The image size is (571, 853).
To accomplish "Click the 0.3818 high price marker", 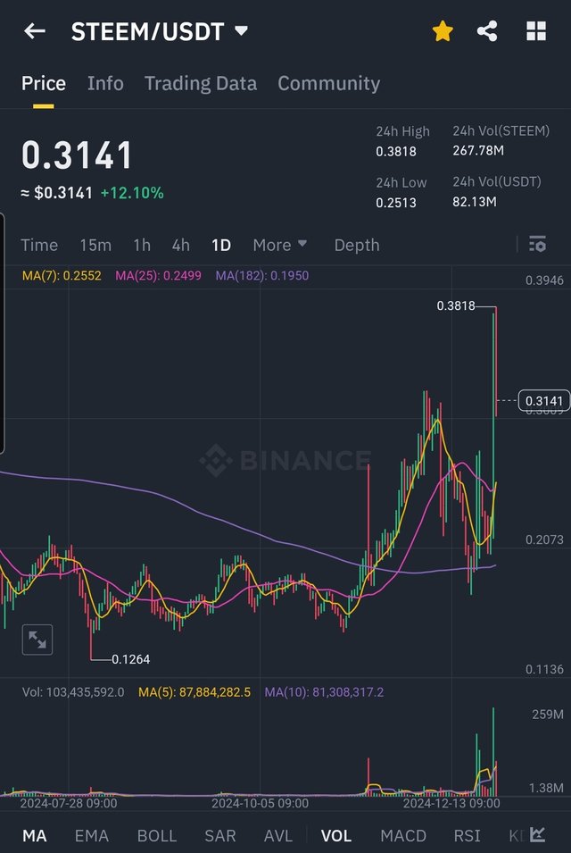I will 456,305.
